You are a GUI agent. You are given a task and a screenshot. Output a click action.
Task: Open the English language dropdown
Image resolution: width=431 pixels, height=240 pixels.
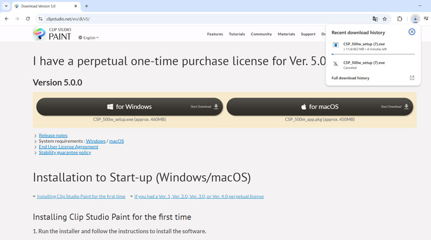88,38
